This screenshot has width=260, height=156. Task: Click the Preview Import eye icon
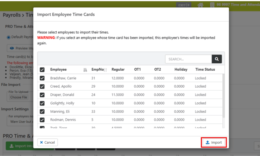point(12,48)
